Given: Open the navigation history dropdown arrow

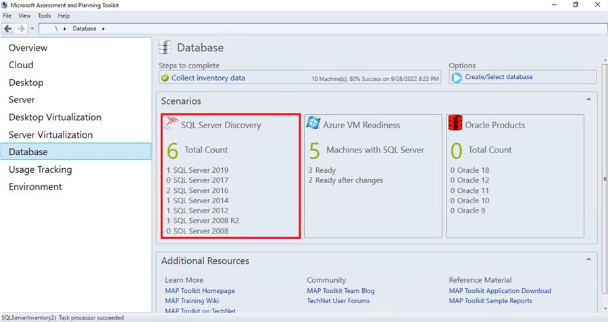Looking at the screenshot, I should coord(32,29).
